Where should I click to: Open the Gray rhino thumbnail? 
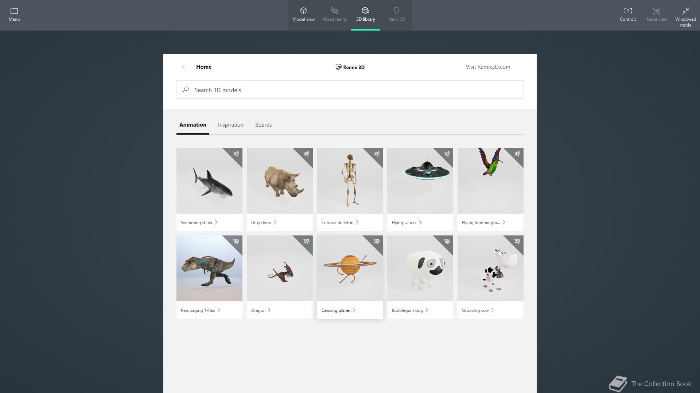point(280,180)
